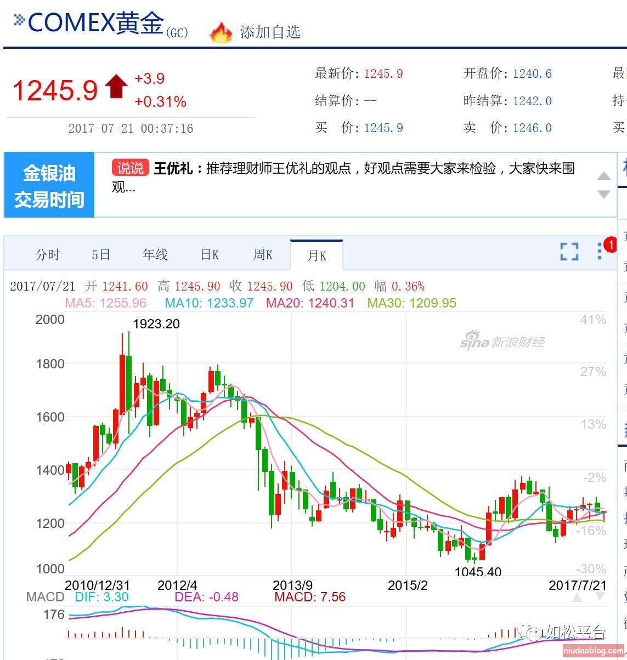
Task: Click the +3.9 price change value
Action: coord(150,78)
